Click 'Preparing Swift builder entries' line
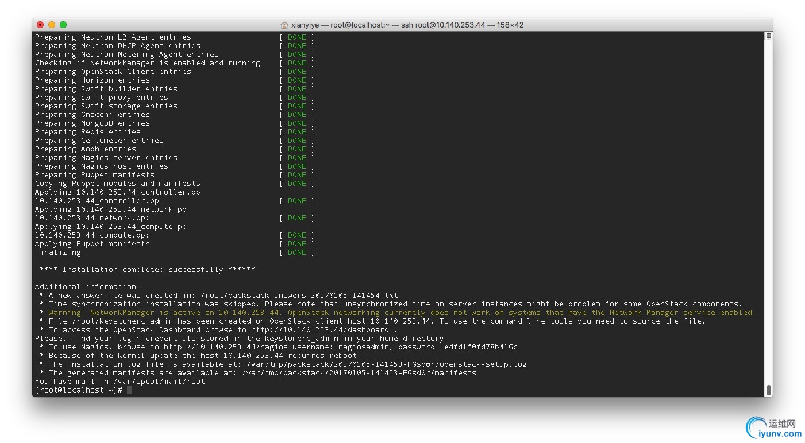805x443 pixels. [x=106, y=89]
